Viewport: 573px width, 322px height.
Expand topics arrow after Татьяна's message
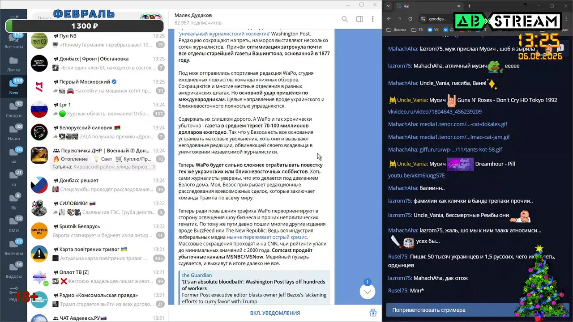click(154, 167)
